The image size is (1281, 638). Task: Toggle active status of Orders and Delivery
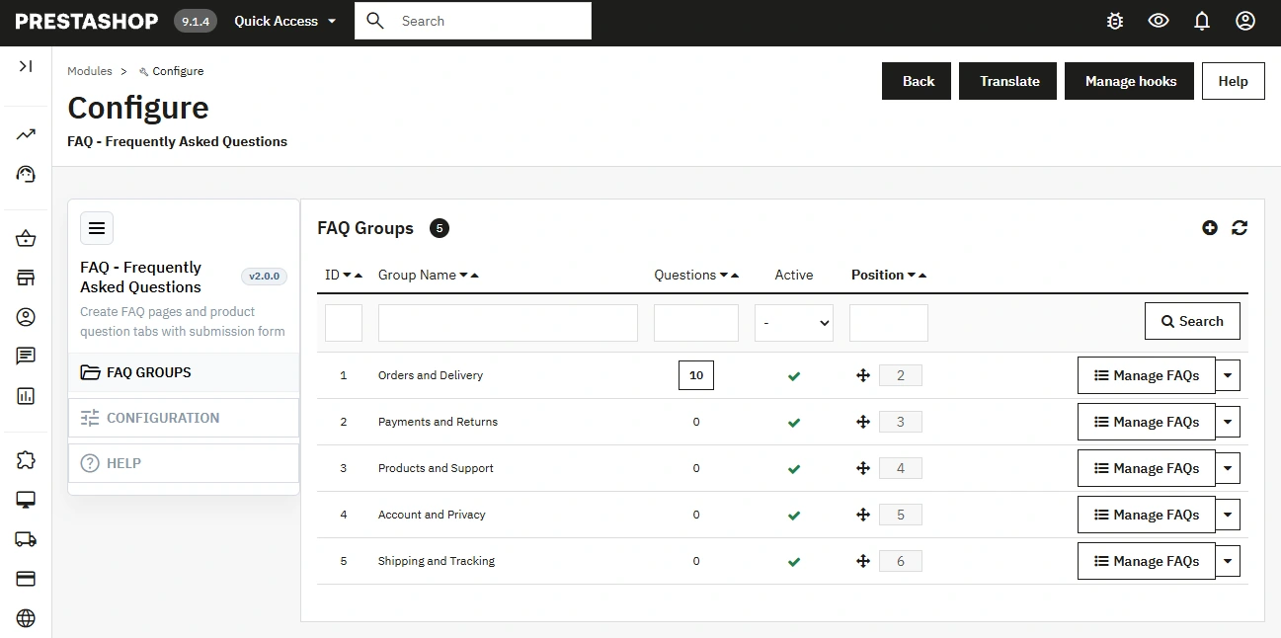794,376
